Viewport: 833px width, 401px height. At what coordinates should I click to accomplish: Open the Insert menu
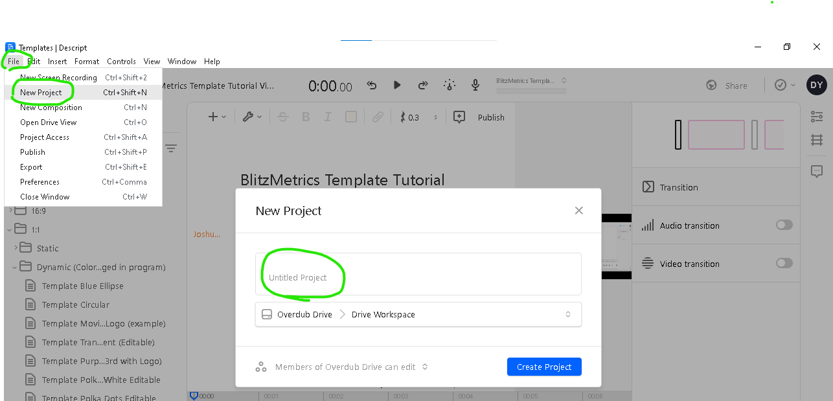tap(57, 62)
